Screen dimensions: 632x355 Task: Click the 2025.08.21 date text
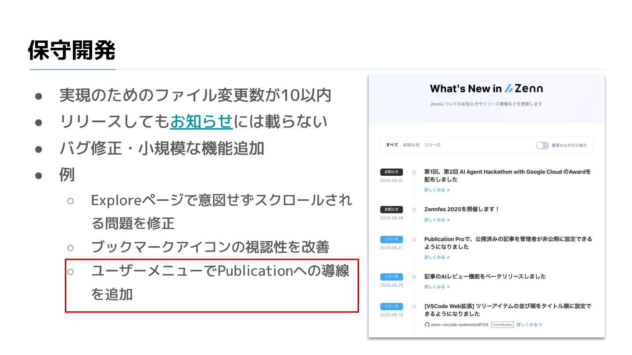[391, 248]
